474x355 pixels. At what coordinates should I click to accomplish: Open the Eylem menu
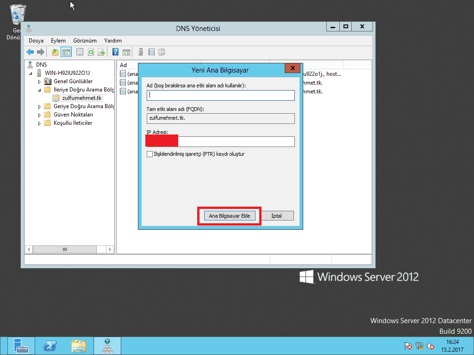(58, 41)
